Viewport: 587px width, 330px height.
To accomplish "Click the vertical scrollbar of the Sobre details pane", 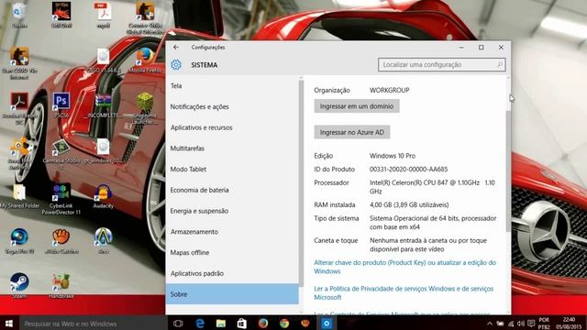I will pos(508,170).
